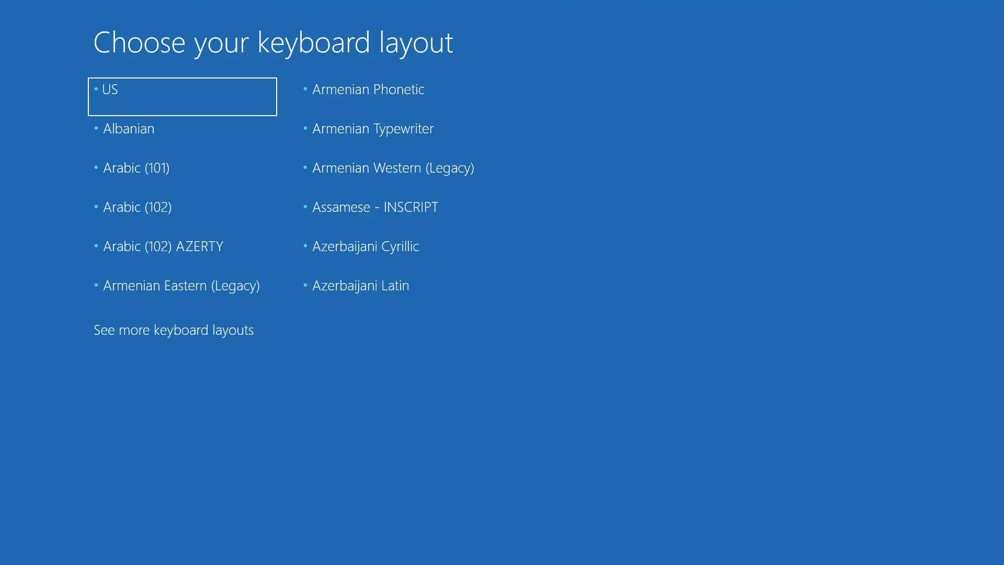Click the bullet beside Arabic (101)
1004x565 pixels.
(x=96, y=167)
